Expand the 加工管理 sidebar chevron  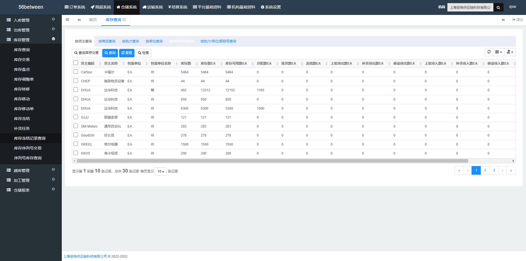(53, 179)
